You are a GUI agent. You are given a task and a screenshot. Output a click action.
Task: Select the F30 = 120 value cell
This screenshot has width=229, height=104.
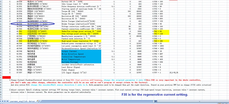click(161, 4)
